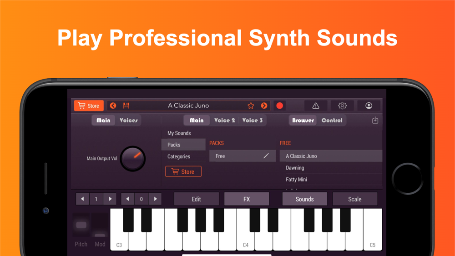Start recording with the red record button
The image size is (455, 256).
click(280, 106)
